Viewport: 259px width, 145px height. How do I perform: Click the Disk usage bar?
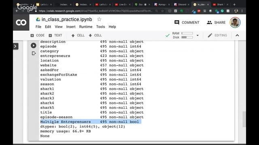click(x=187, y=37)
